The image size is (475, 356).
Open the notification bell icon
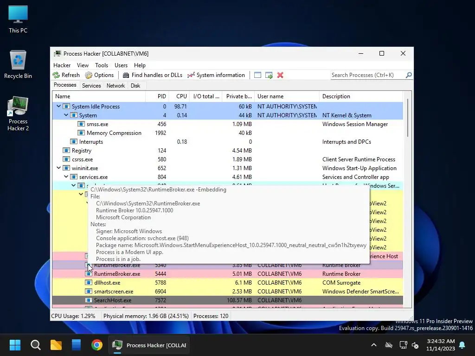(462, 345)
